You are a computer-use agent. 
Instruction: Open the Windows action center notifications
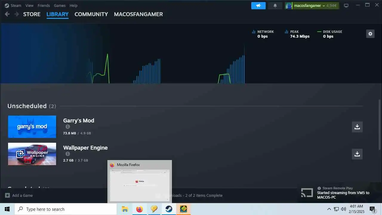(373, 209)
